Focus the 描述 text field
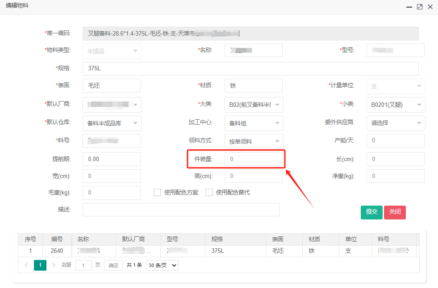This screenshot has height=288, width=438. tap(181, 210)
